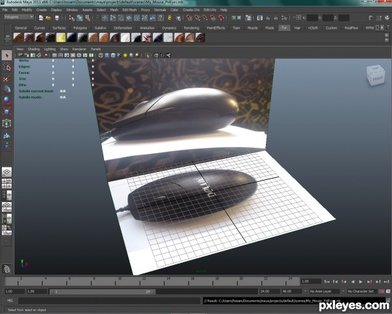
Task: Open the viewport Shading menu
Action: (x=34, y=49)
